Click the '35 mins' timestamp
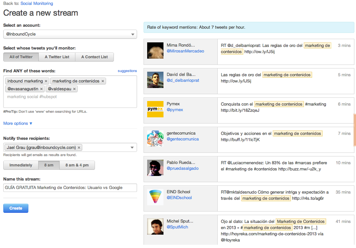The height and width of the screenshot is (248, 356). 343,192
